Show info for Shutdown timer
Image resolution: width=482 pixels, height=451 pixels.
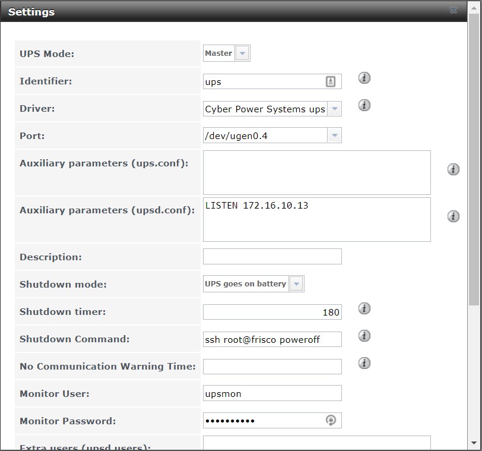364,308
